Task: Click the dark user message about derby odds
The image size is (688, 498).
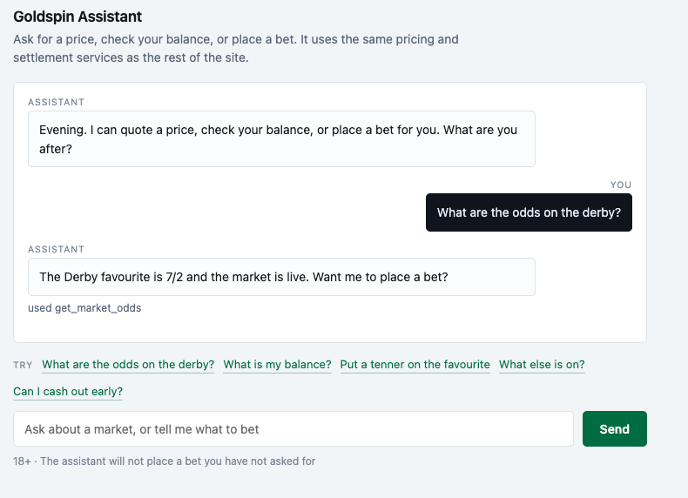Action: 529,212
